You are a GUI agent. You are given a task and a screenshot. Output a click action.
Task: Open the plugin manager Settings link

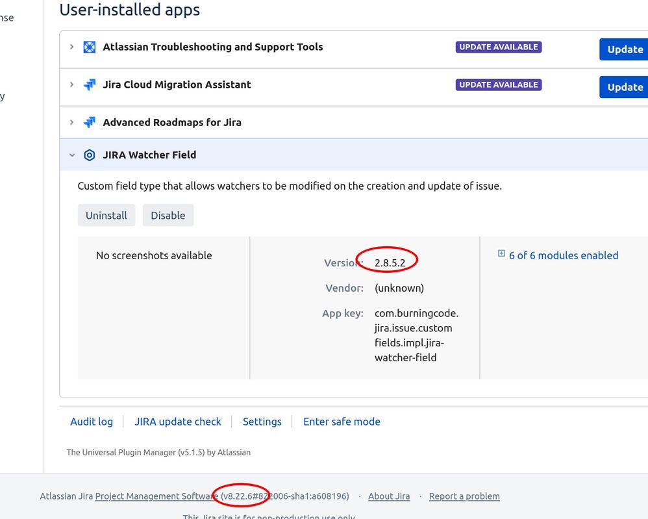(x=262, y=422)
